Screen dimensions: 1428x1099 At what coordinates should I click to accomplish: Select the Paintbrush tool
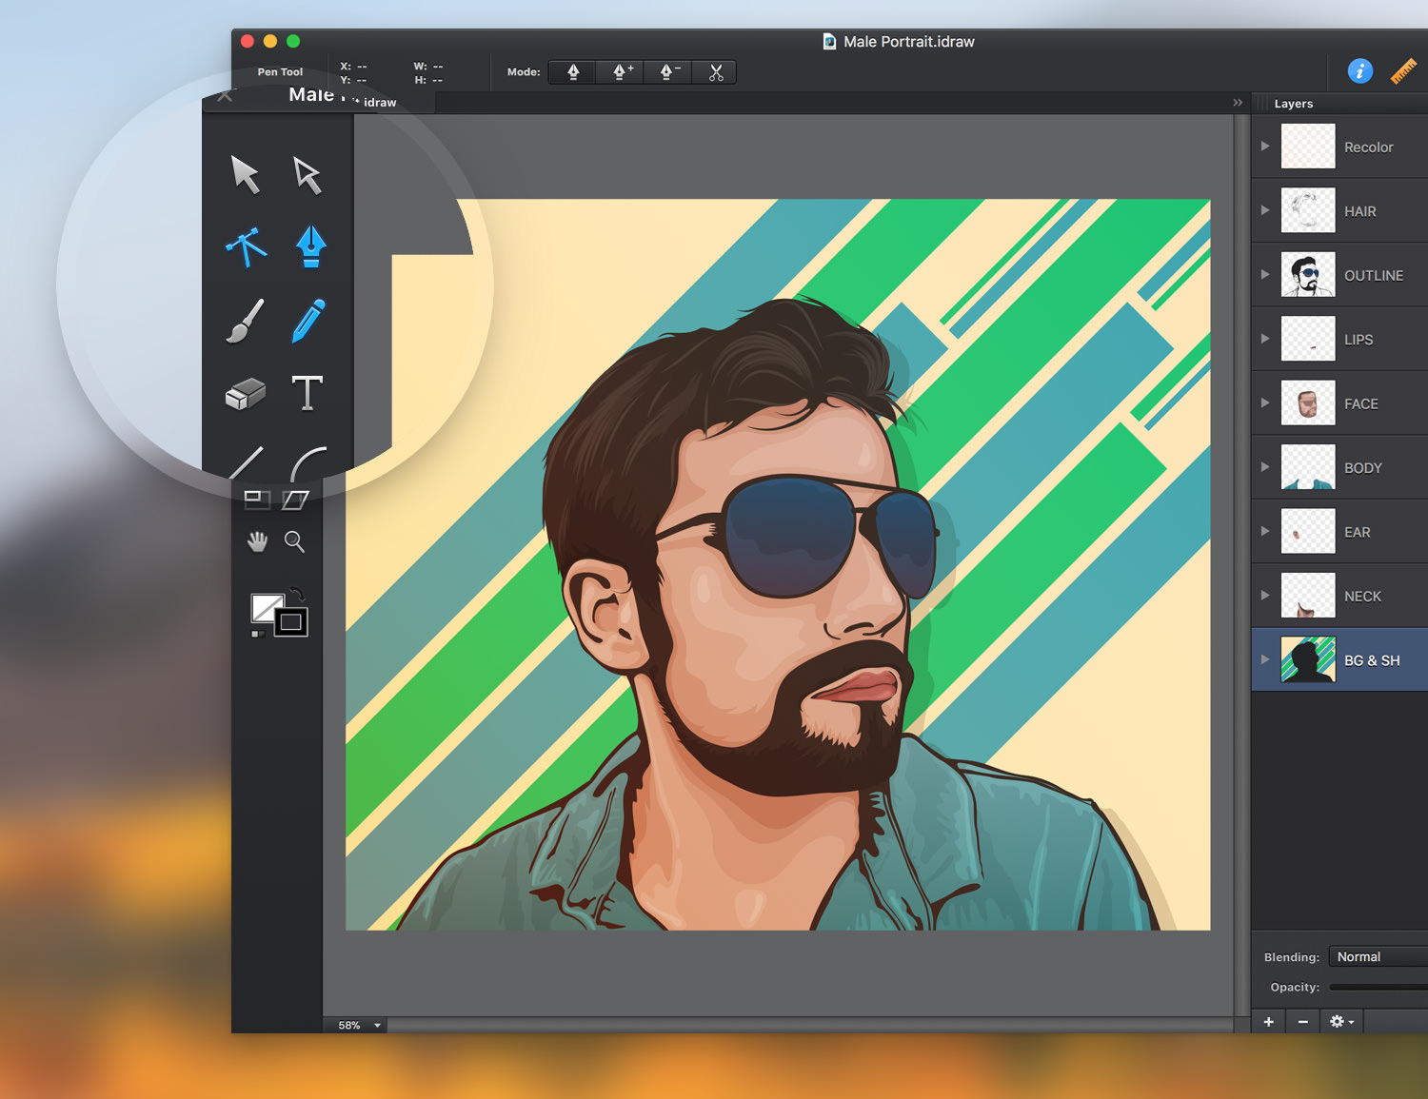click(x=245, y=321)
